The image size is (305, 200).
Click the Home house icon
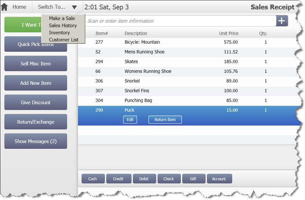[x=5, y=7]
